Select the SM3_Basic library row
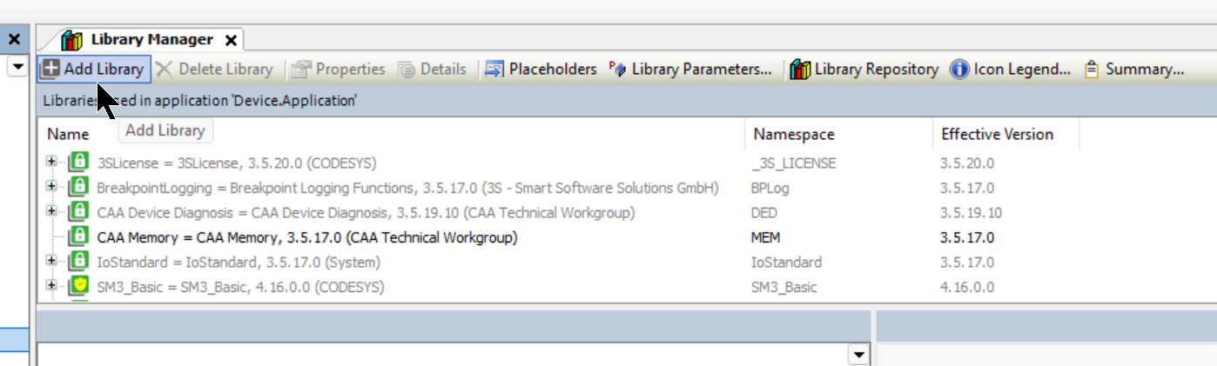 627,287
